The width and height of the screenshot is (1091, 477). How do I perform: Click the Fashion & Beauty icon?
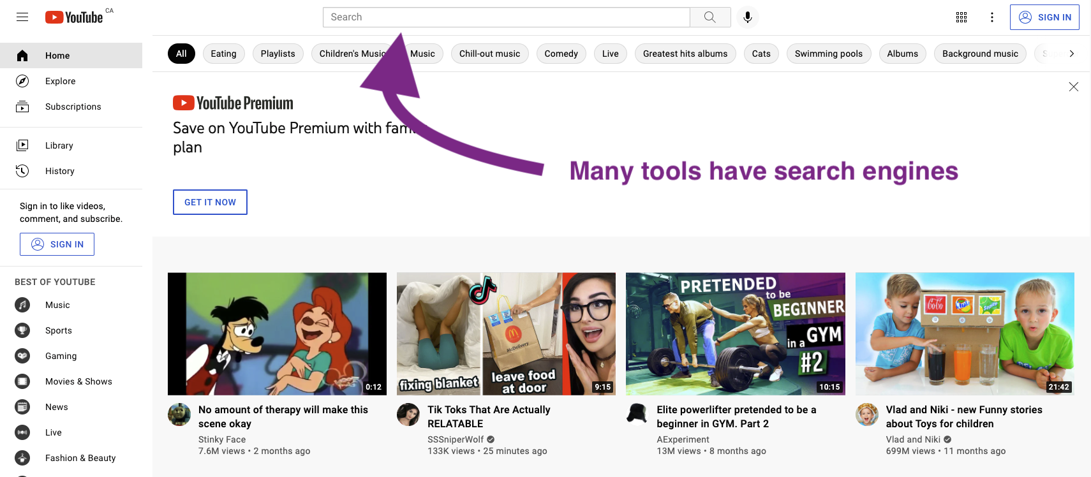[x=22, y=458]
